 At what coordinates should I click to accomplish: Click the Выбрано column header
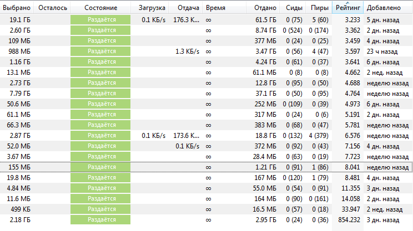(x=17, y=8)
